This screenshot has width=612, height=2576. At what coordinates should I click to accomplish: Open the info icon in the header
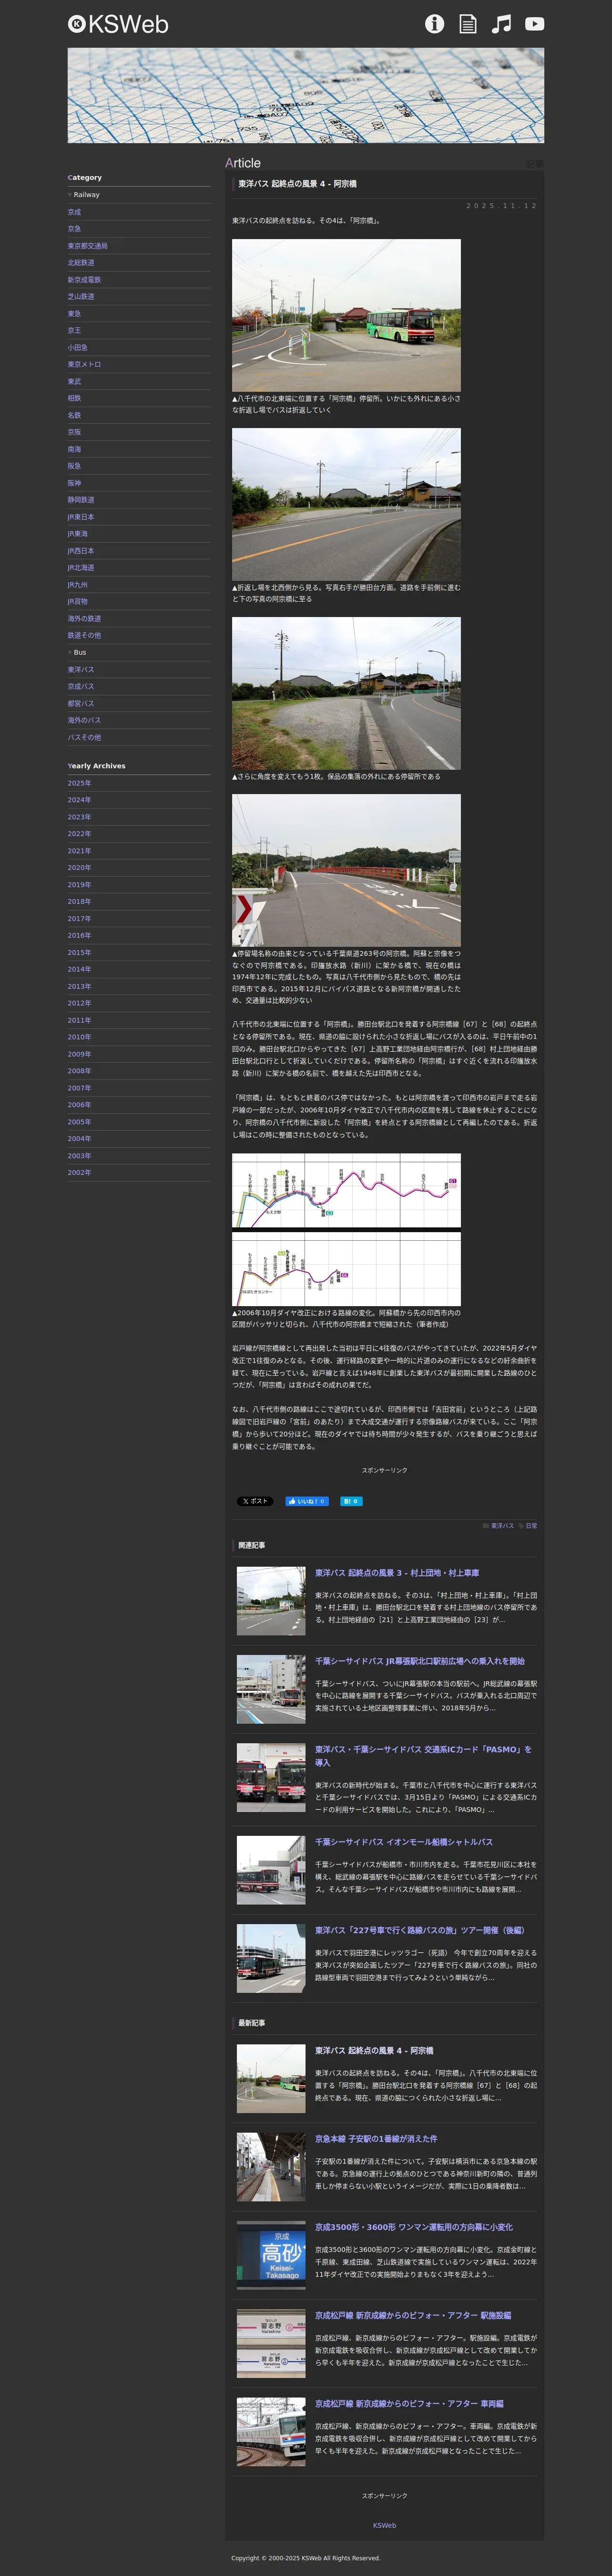[x=434, y=24]
